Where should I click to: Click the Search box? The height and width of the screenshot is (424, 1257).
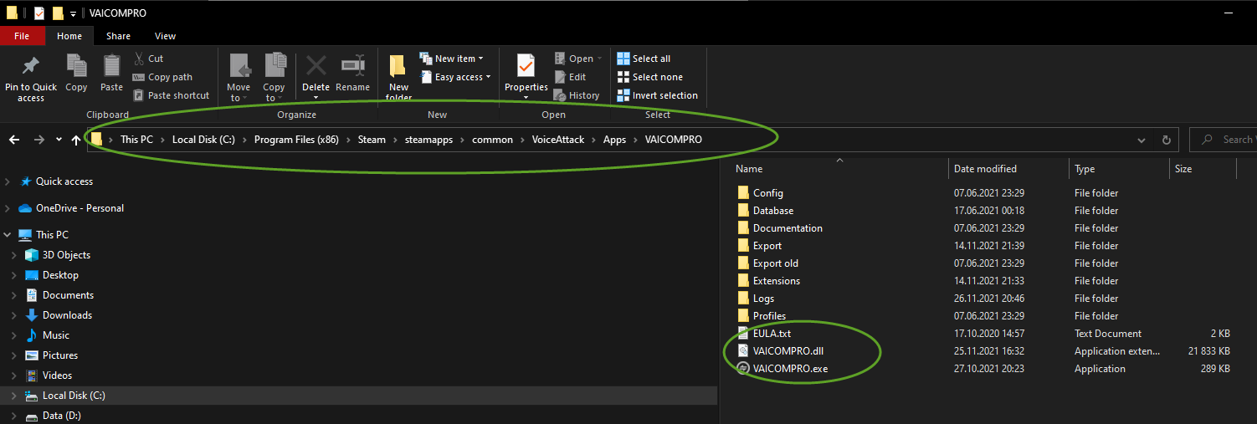(1223, 140)
